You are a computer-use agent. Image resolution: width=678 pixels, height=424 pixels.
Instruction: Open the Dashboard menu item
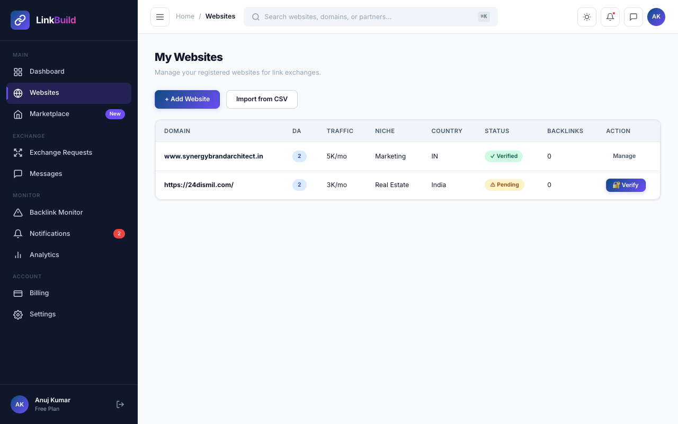pyautogui.click(x=69, y=72)
